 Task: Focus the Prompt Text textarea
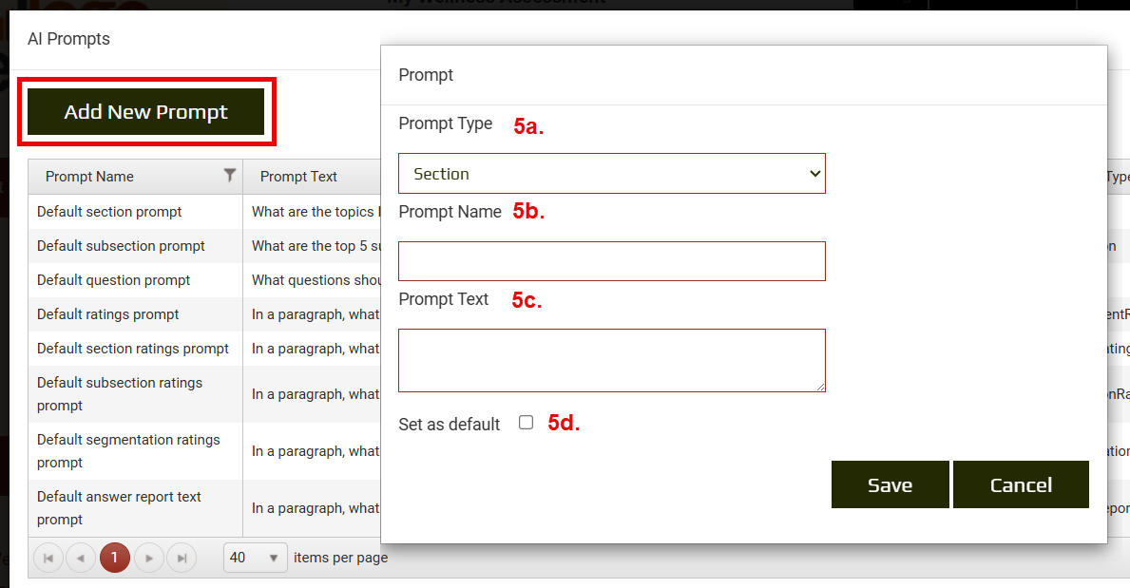tap(611, 360)
